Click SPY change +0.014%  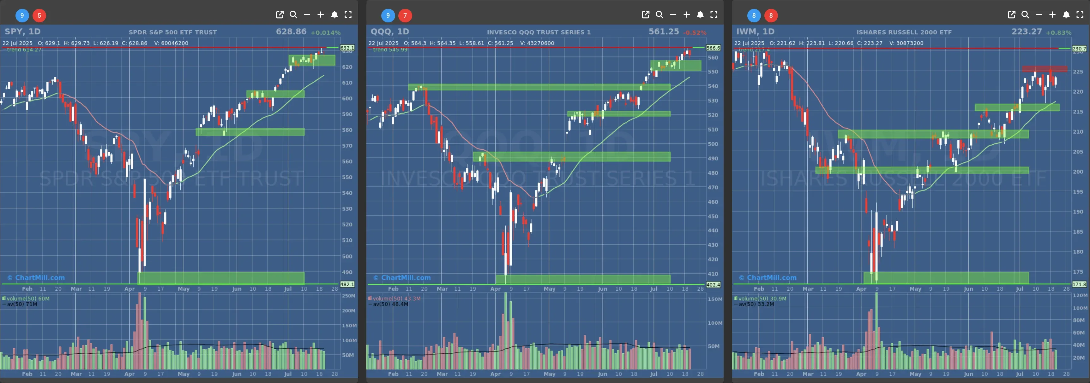(x=325, y=32)
